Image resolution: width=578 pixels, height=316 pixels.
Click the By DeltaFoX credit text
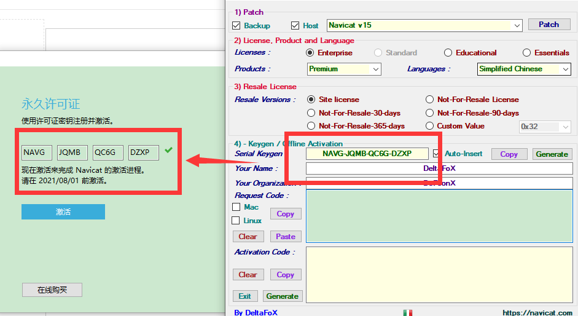click(x=256, y=313)
